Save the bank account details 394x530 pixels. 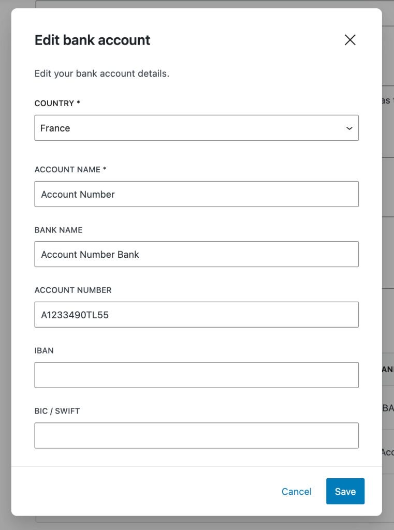point(345,492)
